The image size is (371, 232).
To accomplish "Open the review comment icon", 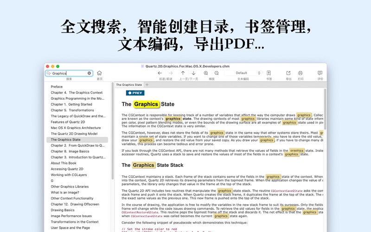I will tap(320, 73).
